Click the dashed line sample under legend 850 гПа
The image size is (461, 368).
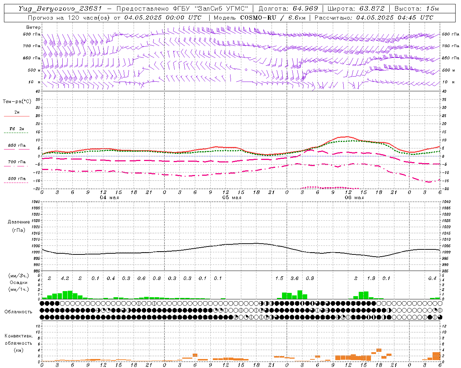point(17,149)
